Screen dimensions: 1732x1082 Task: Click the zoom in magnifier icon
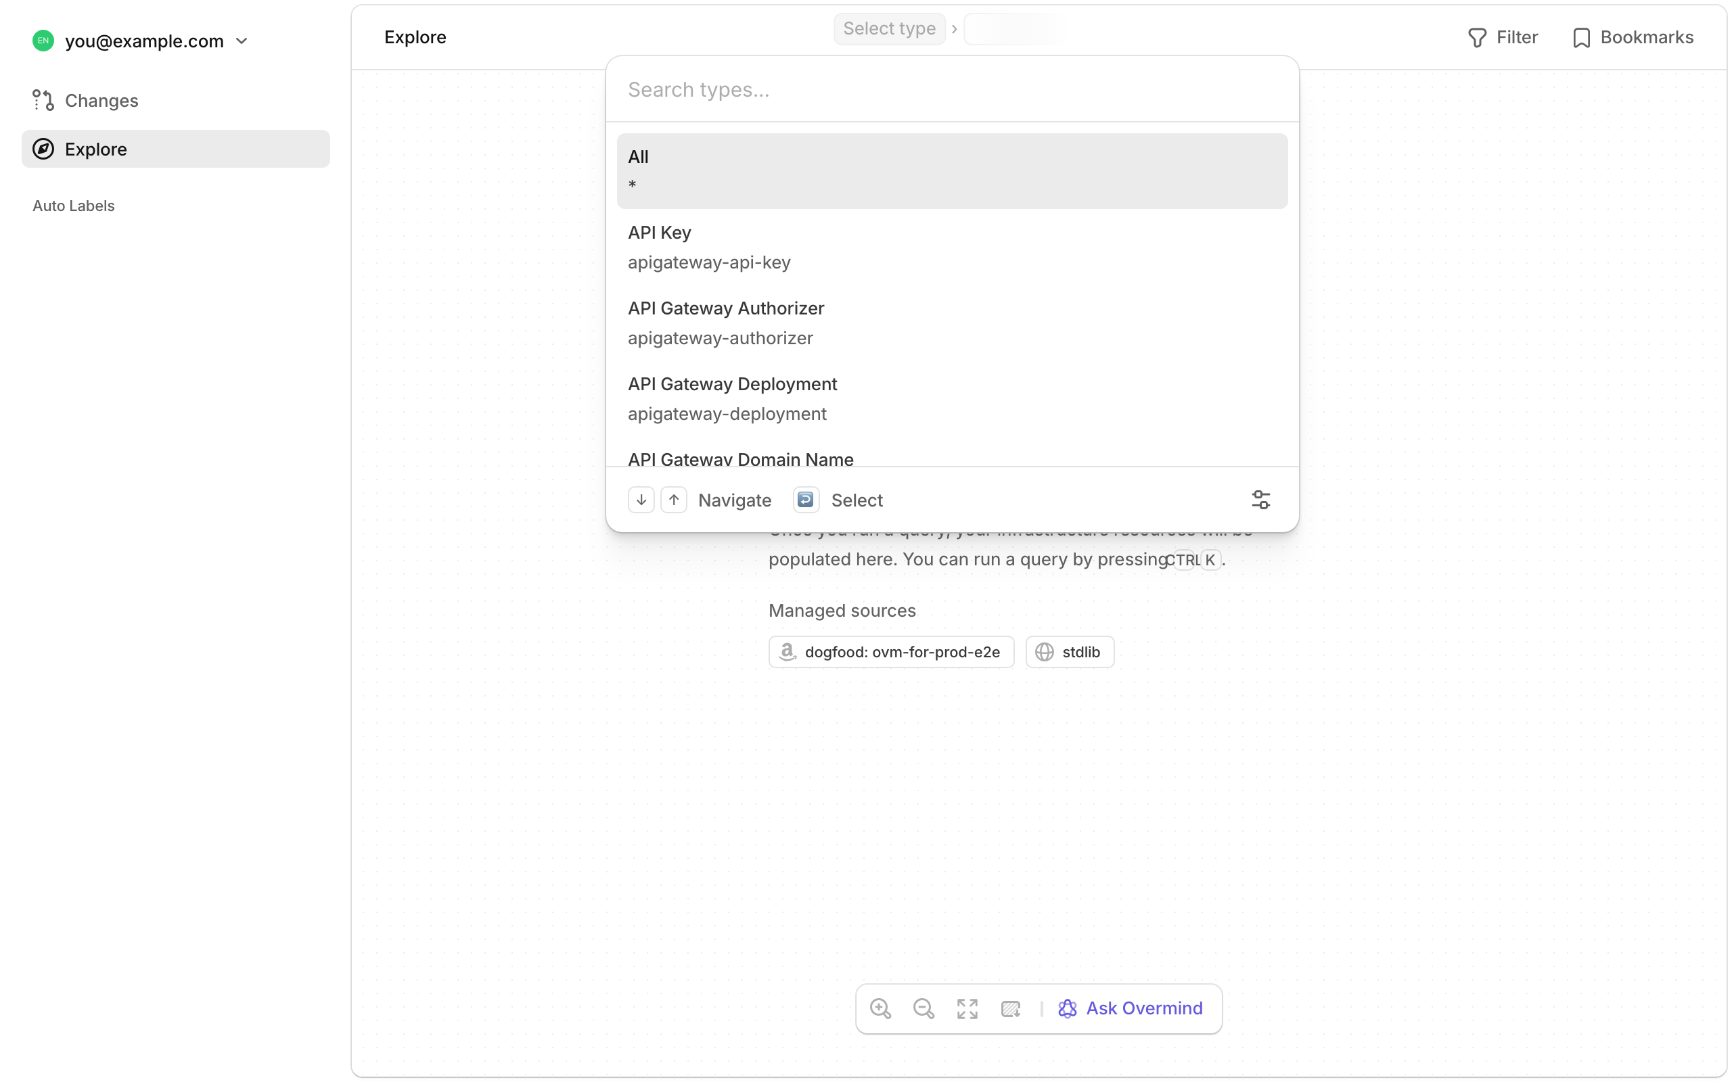pyautogui.click(x=880, y=1008)
